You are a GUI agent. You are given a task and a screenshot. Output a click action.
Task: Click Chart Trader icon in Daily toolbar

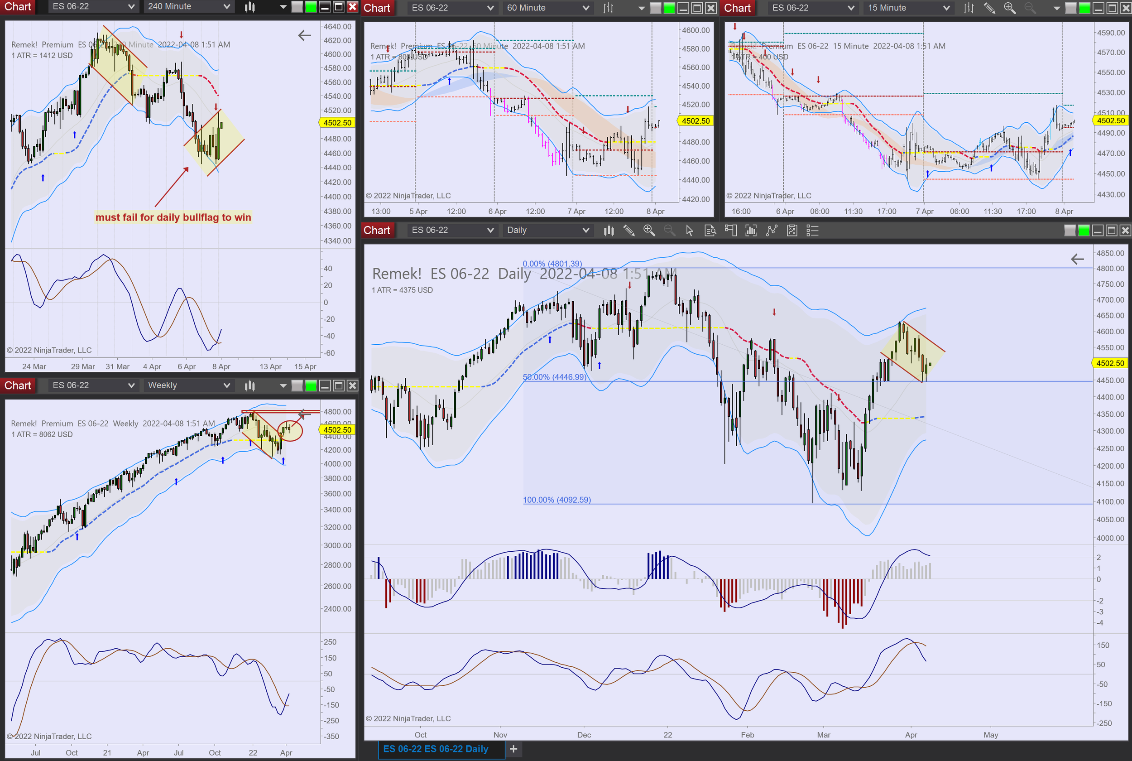click(x=730, y=231)
